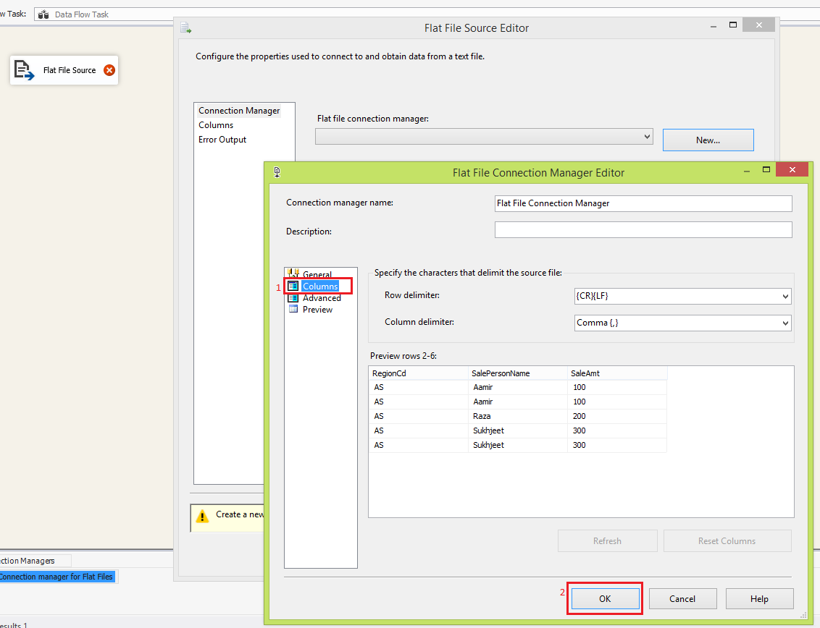Viewport: 820px width, 628px height.
Task: Show the Preview page icon
Action: click(294, 309)
